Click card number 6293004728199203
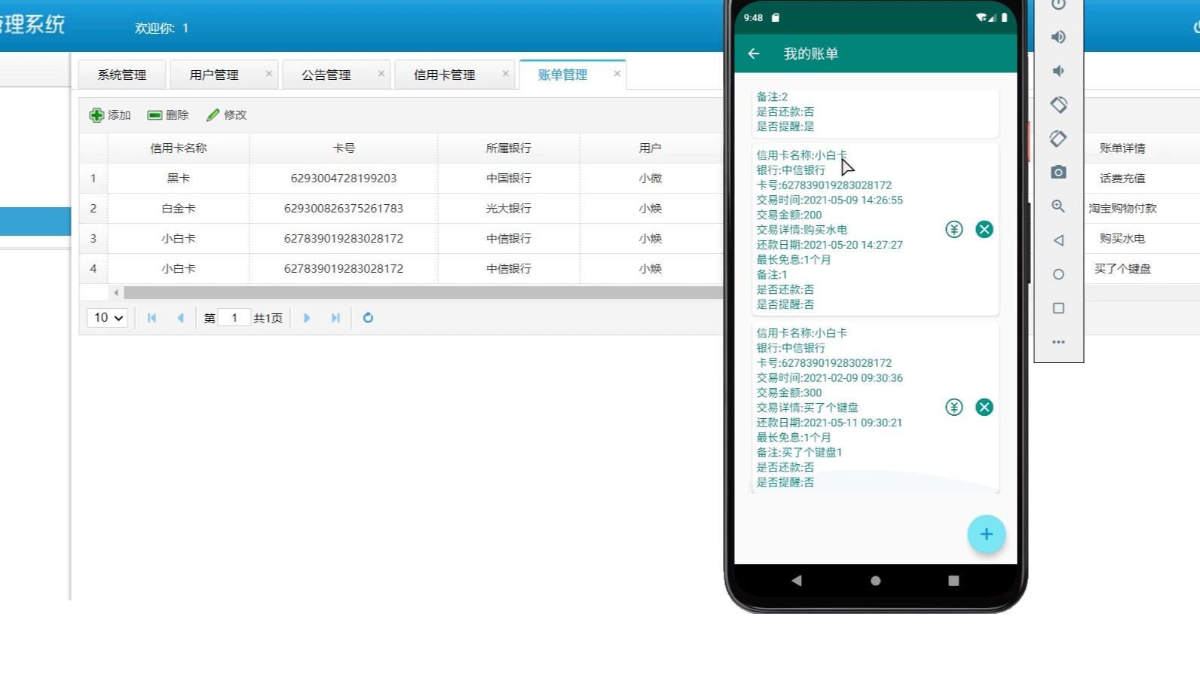Viewport: 1200px width, 675px height. click(x=344, y=179)
